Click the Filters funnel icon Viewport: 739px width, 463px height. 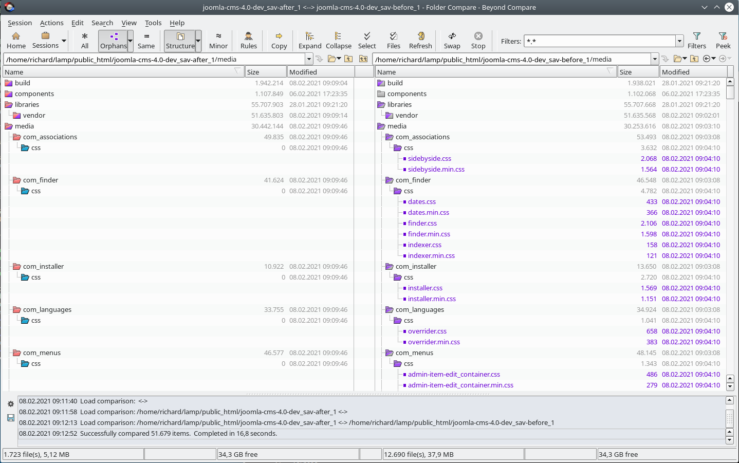click(697, 41)
